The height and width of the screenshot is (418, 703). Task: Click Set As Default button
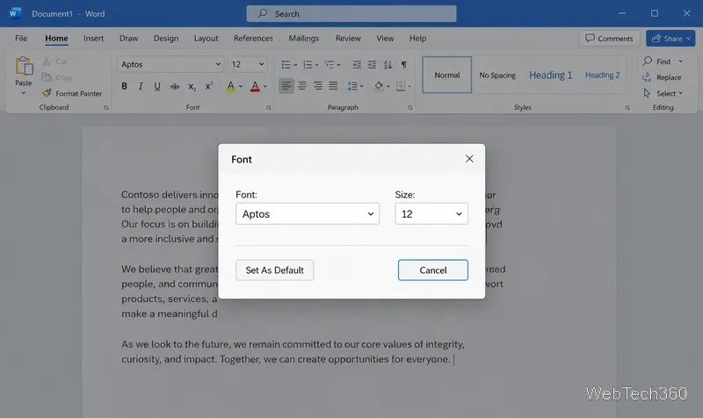click(x=275, y=270)
